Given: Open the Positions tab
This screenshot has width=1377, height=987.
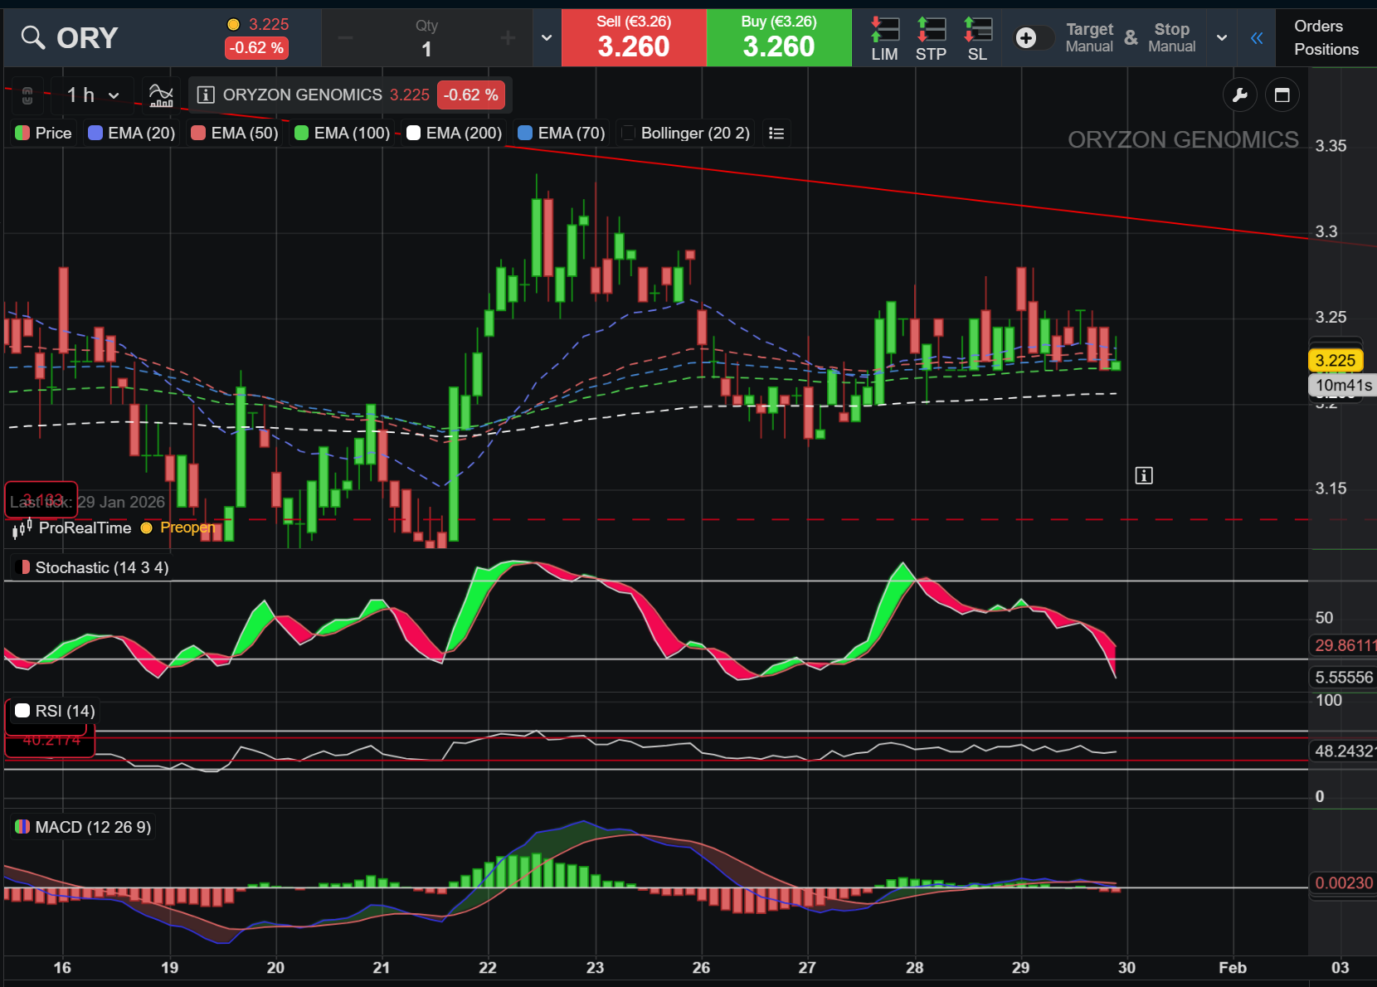Looking at the screenshot, I should tap(1326, 49).
